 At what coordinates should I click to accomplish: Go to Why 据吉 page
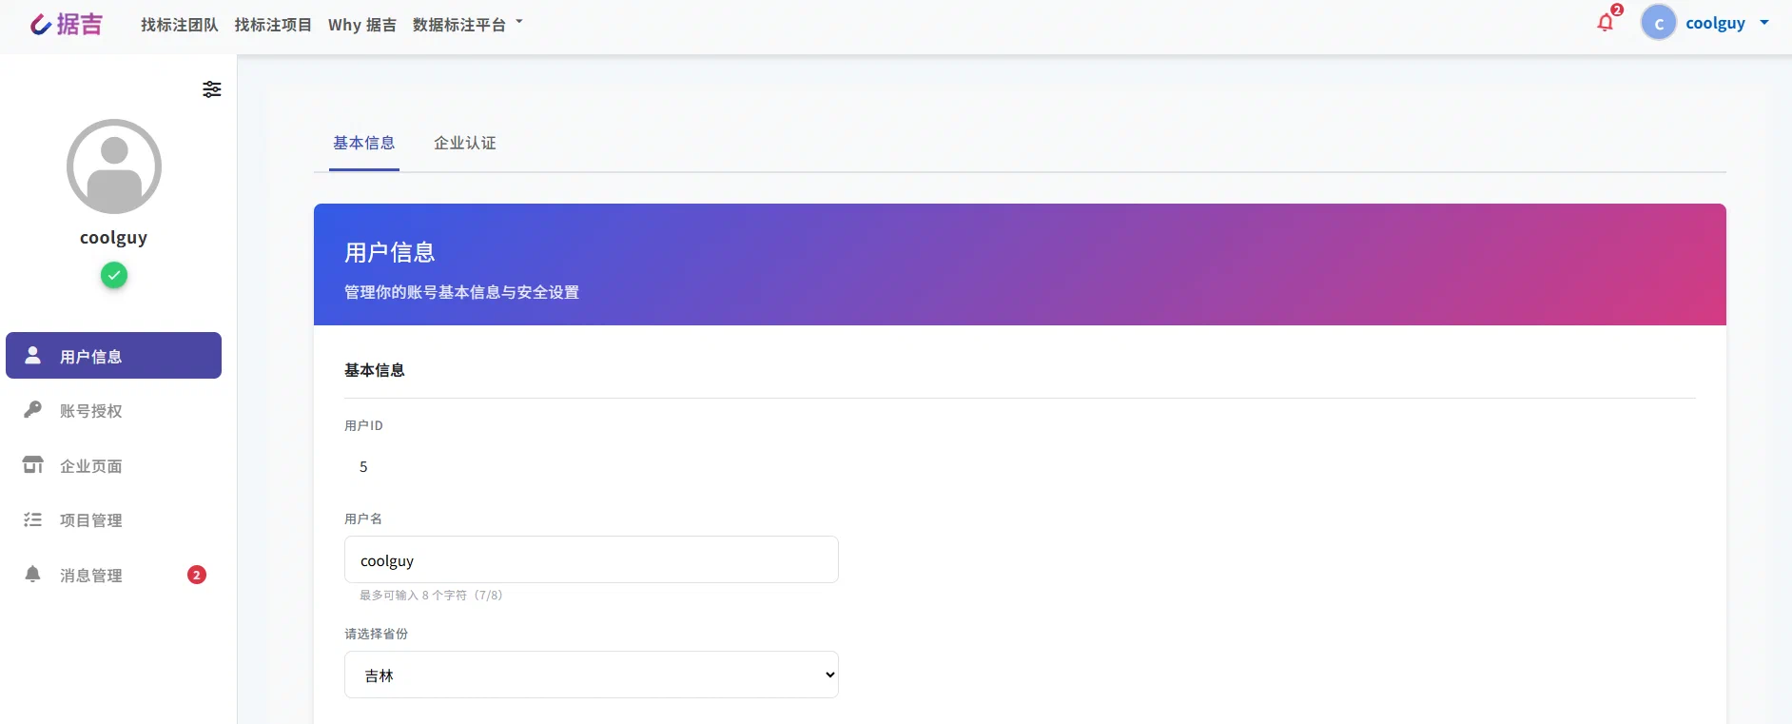362,25
